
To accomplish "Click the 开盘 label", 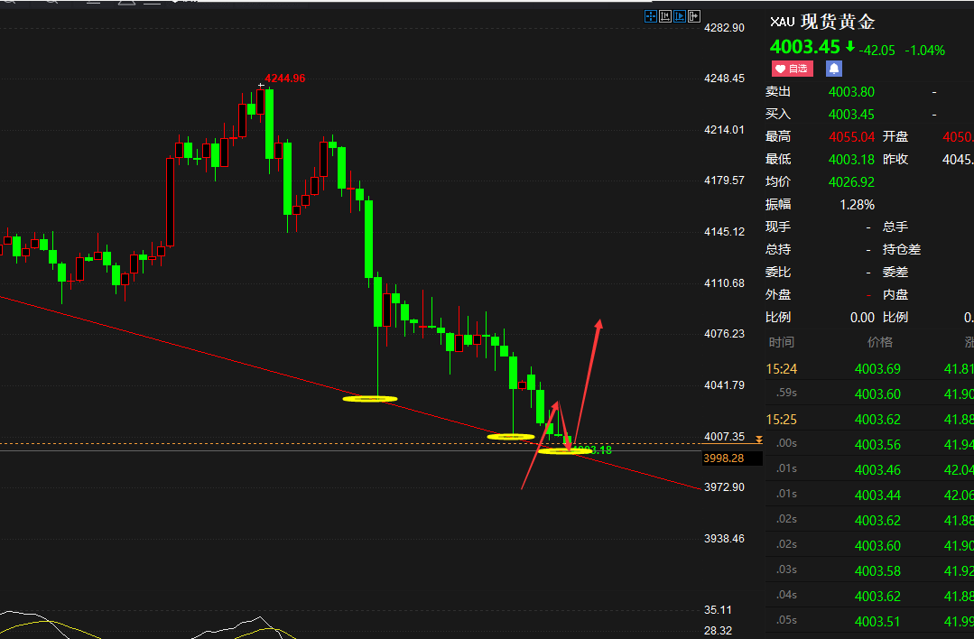I will coord(895,136).
